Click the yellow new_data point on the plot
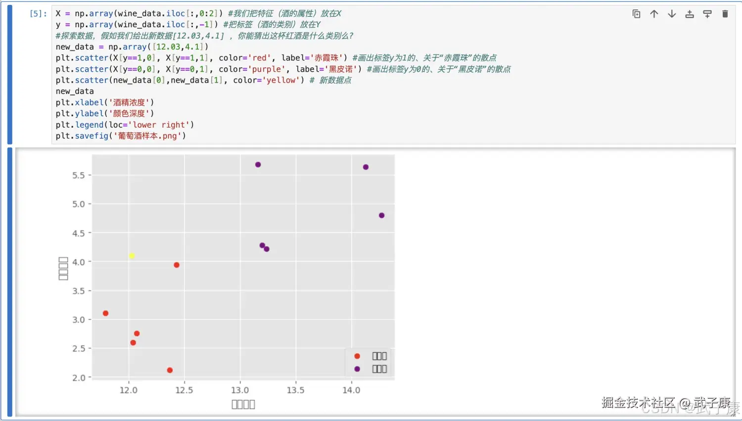Viewport: 742px width, 421px height. (x=132, y=255)
